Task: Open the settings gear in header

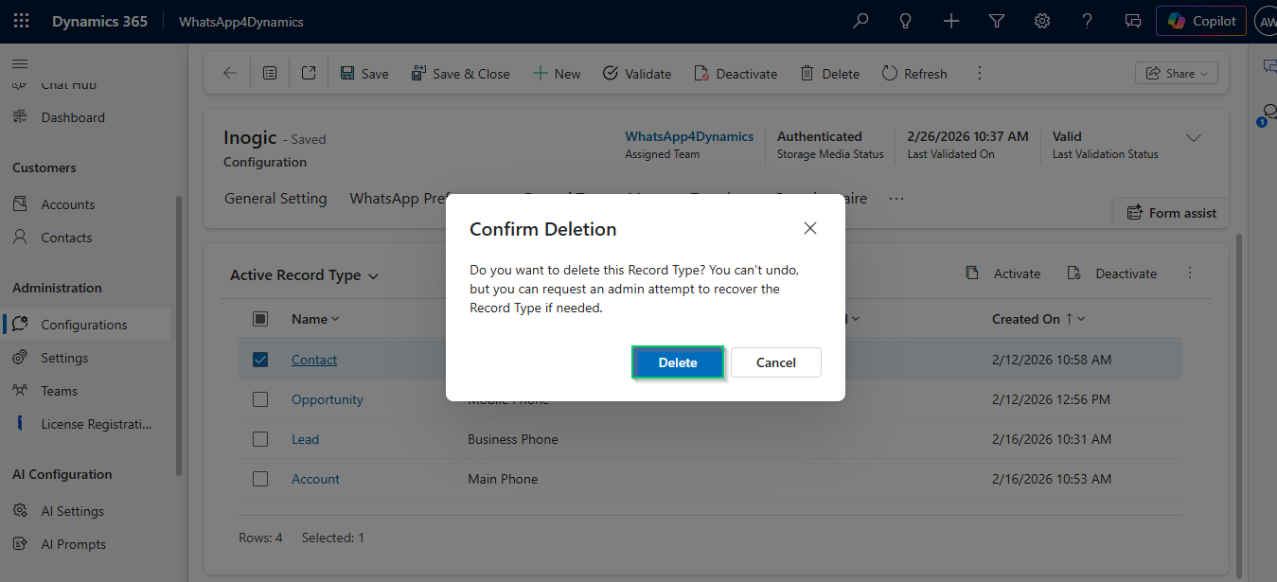Action: pos(1042,21)
